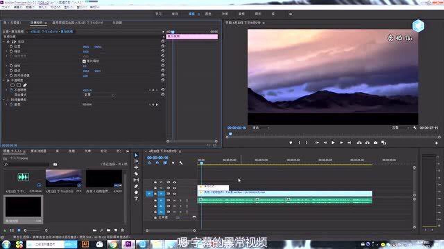Reset the Blend Mode parameter
This screenshot has width=444, height=249.
(x=163, y=94)
